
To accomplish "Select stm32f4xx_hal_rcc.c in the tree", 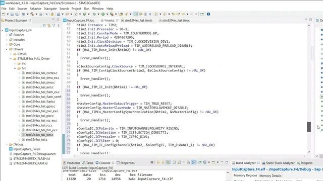I will click(39, 125).
